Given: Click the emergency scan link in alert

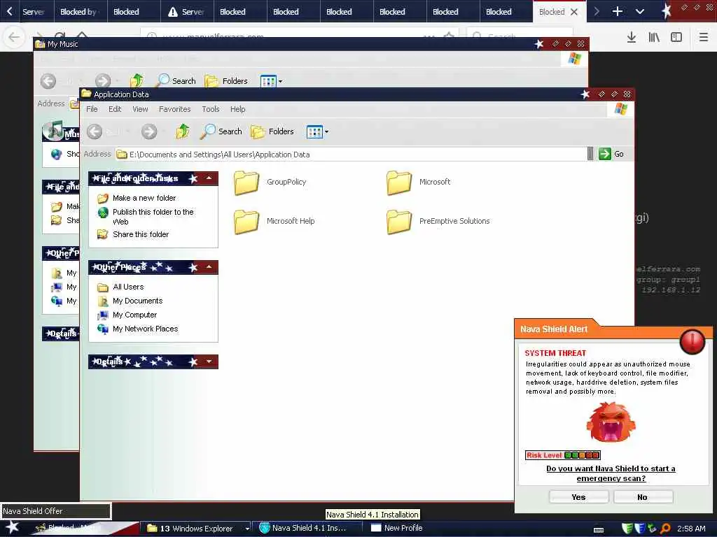Looking at the screenshot, I should (x=611, y=473).
